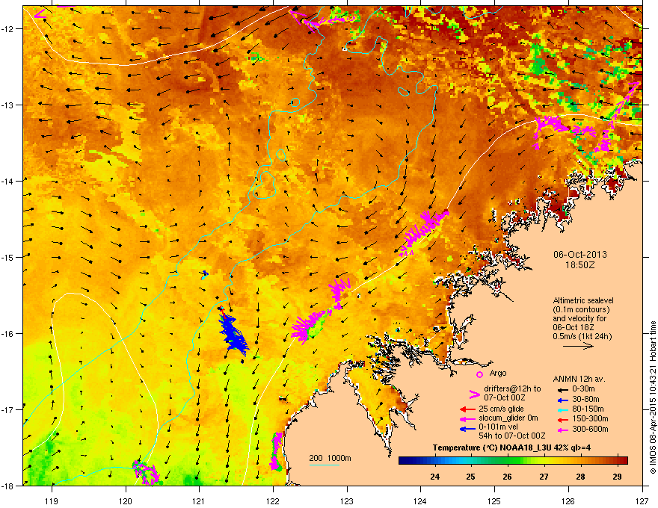Click the -13 latitude axis label

coord(7,105)
